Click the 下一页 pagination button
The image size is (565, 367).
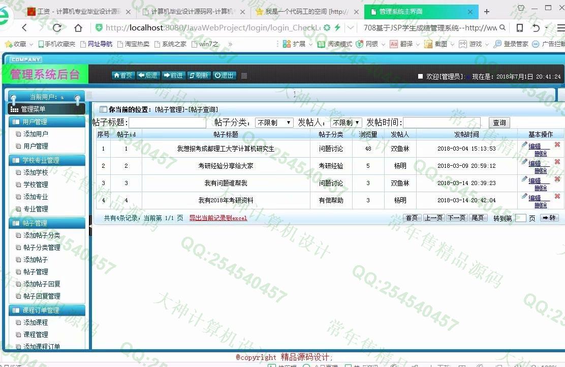pyautogui.click(x=456, y=218)
